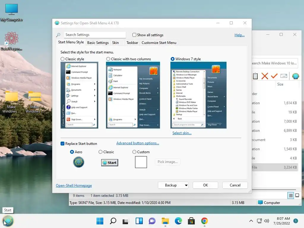Switch to the Taskbar tab
304x228 pixels.
[x=132, y=43]
